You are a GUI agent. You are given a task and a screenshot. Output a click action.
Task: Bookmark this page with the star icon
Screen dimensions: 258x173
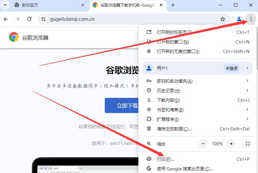[223, 19]
